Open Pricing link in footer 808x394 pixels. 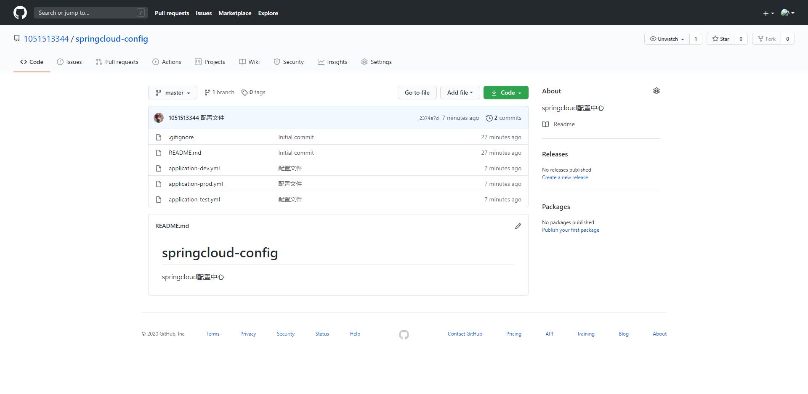[x=514, y=334]
